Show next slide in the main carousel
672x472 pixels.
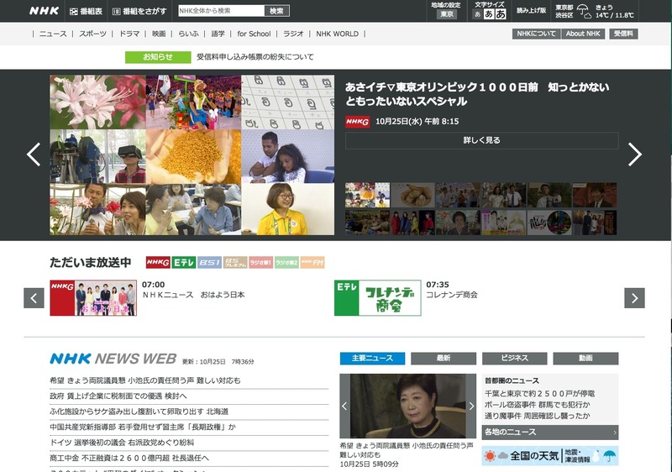click(635, 154)
